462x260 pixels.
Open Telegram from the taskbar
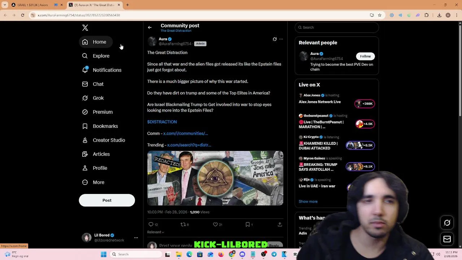[x=274, y=255]
